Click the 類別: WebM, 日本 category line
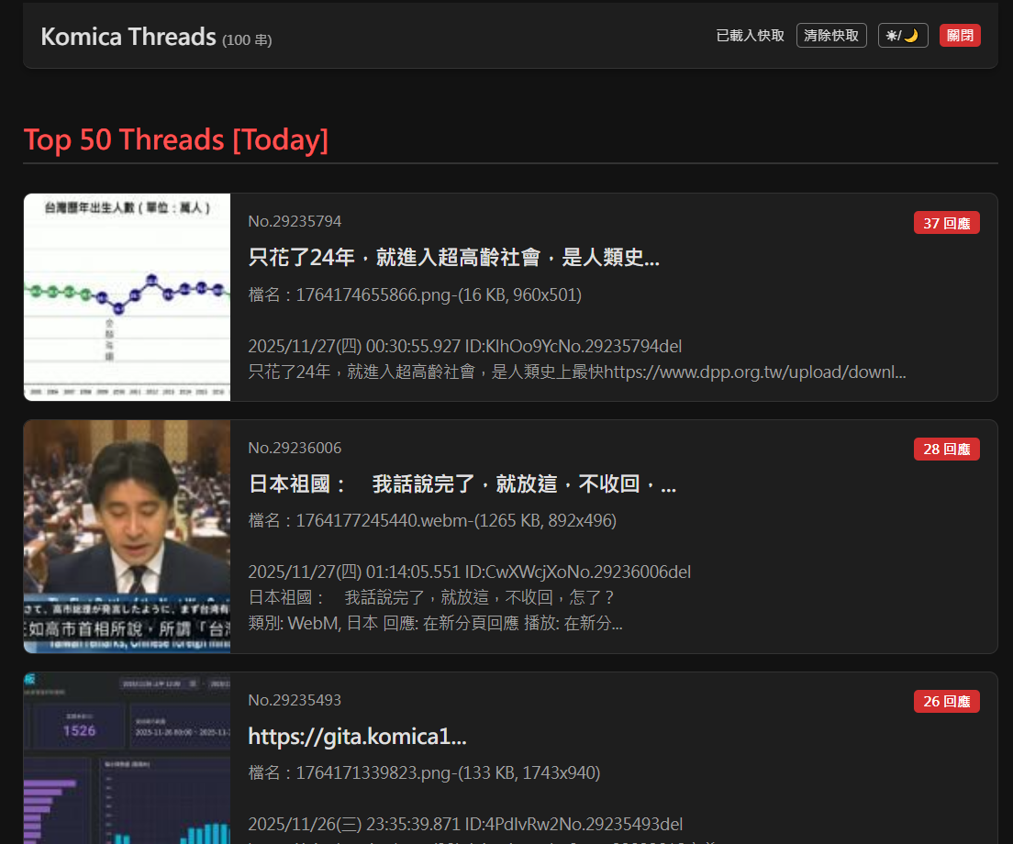The height and width of the screenshot is (844, 1013). [x=436, y=623]
